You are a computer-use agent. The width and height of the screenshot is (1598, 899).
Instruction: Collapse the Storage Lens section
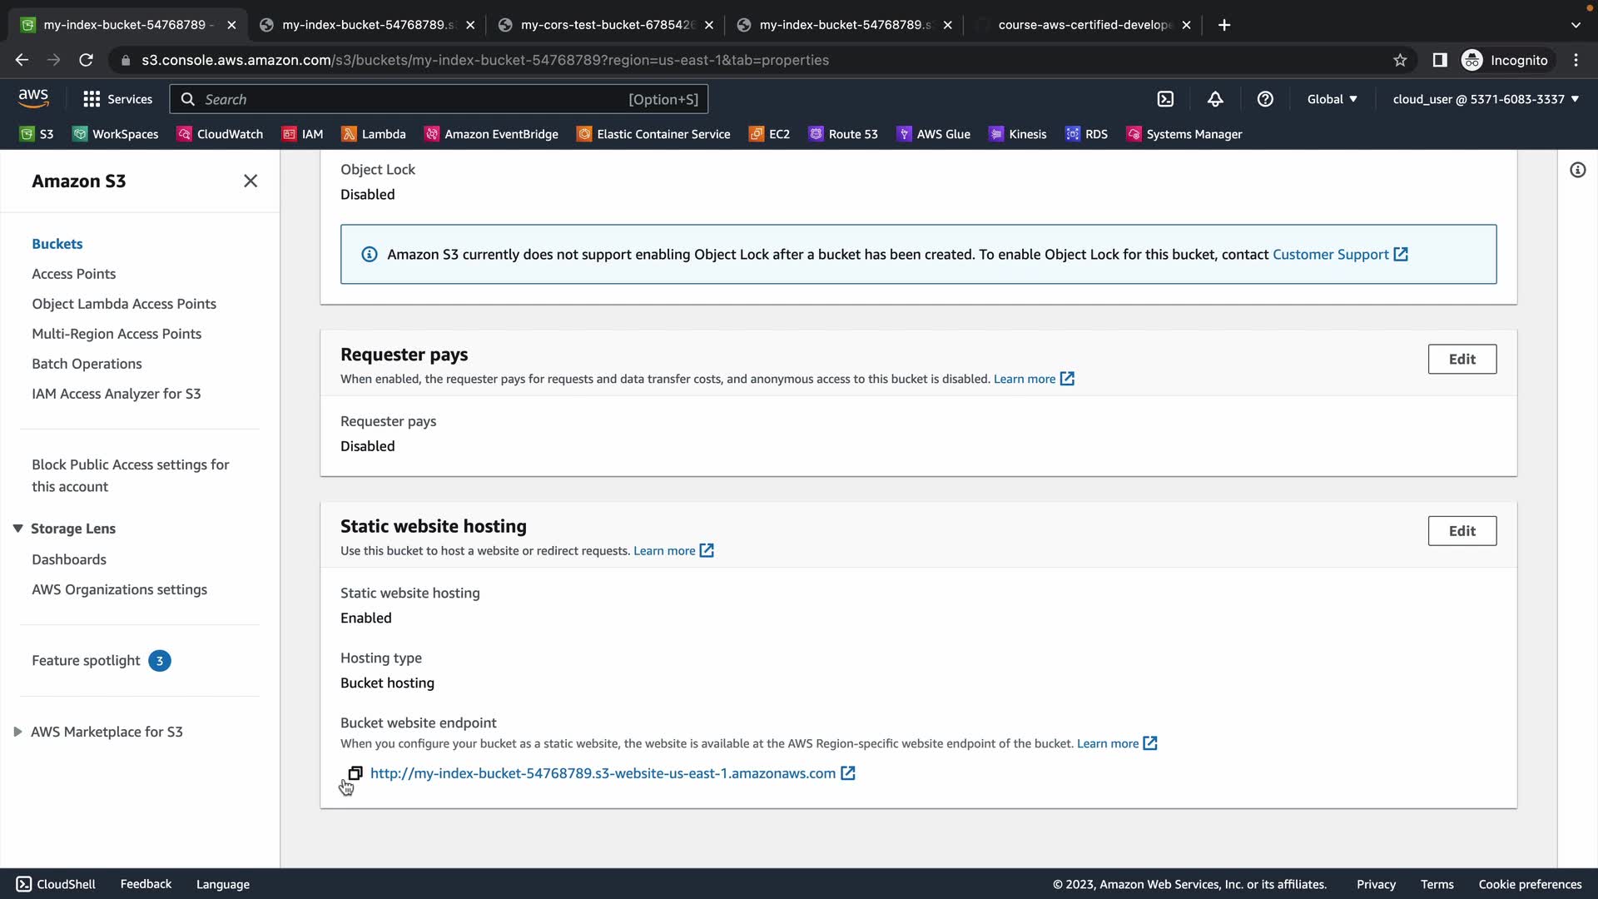pyautogui.click(x=17, y=529)
